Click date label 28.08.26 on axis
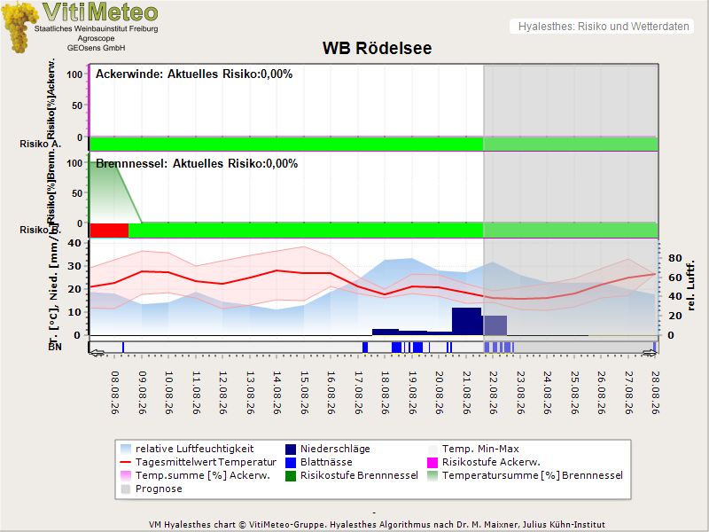709x532 pixels. click(x=655, y=393)
